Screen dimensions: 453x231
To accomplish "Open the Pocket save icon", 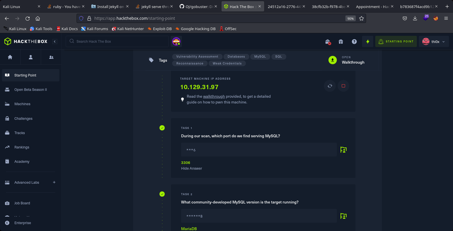I will coord(405,18).
